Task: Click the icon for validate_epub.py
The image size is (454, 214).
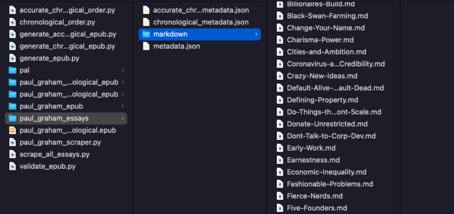Action: (13, 166)
